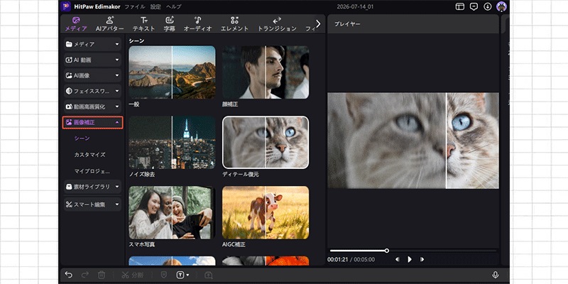Open the ヘルプ menu
Screen dimensions: 568x284
[x=174, y=6]
